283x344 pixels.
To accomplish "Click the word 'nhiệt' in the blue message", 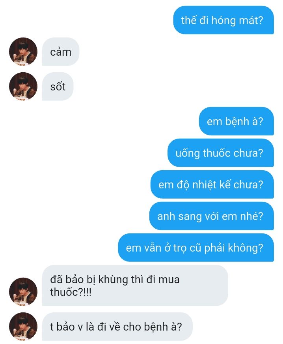I will click(x=205, y=185).
